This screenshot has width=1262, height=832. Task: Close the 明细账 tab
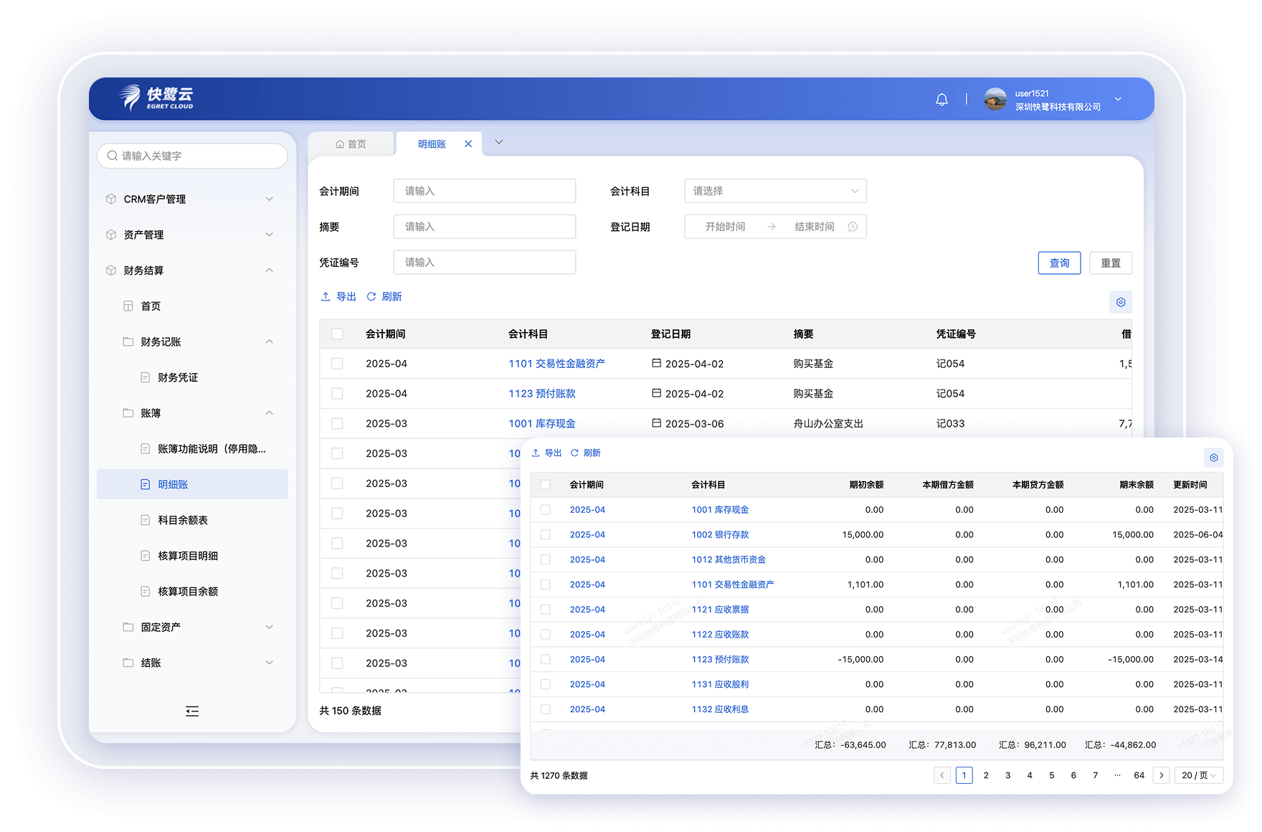pyautogui.click(x=468, y=144)
